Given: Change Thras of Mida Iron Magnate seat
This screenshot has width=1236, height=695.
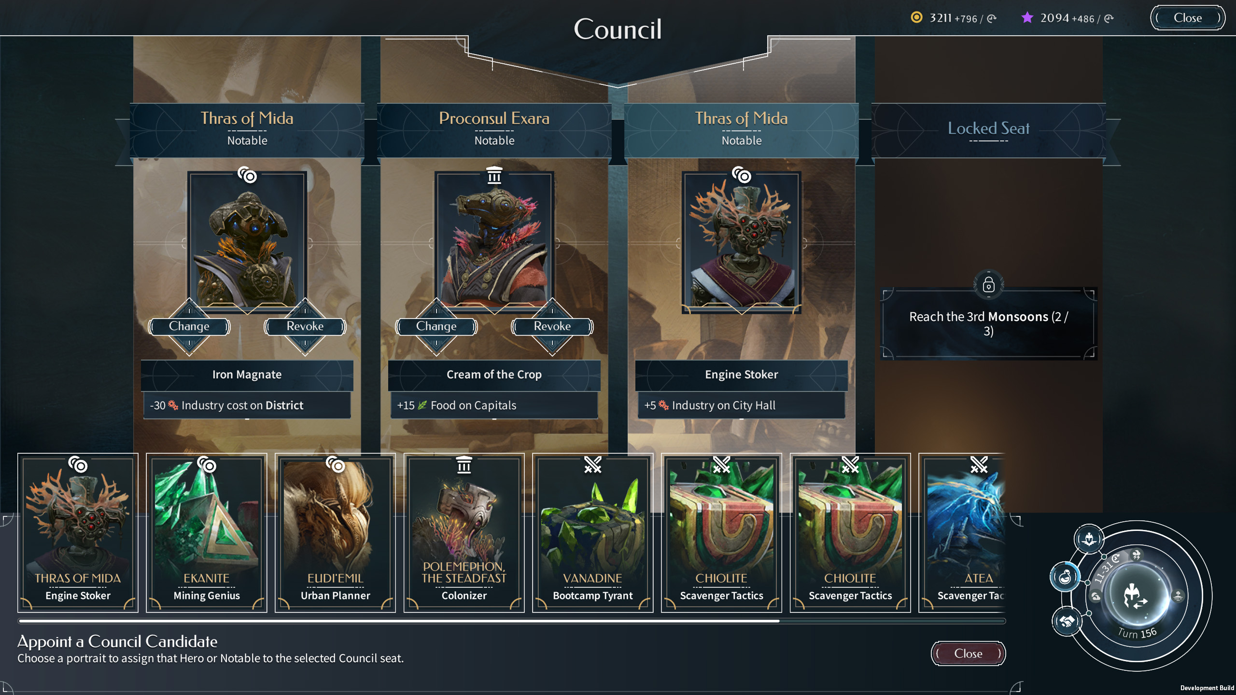Looking at the screenshot, I should point(189,327).
